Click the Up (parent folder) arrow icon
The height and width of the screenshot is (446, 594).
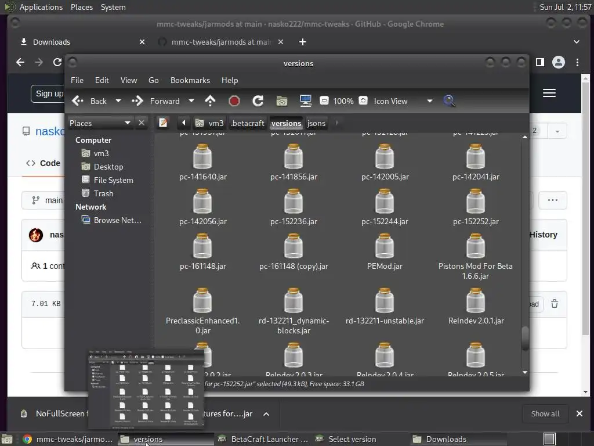click(210, 101)
